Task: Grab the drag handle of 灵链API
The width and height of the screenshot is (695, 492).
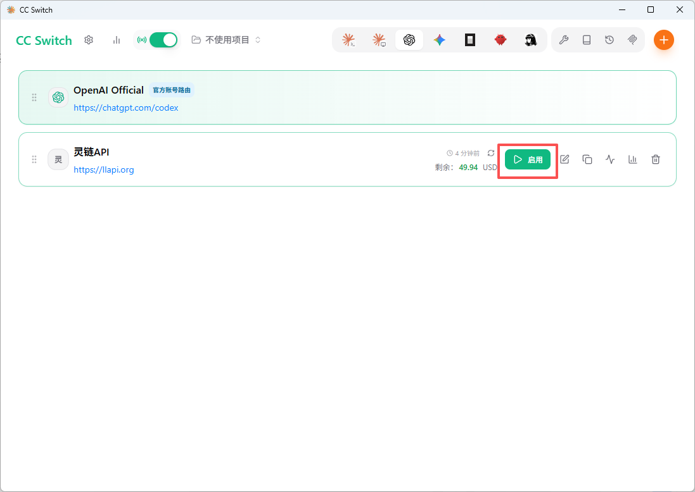Action: pyautogui.click(x=34, y=159)
